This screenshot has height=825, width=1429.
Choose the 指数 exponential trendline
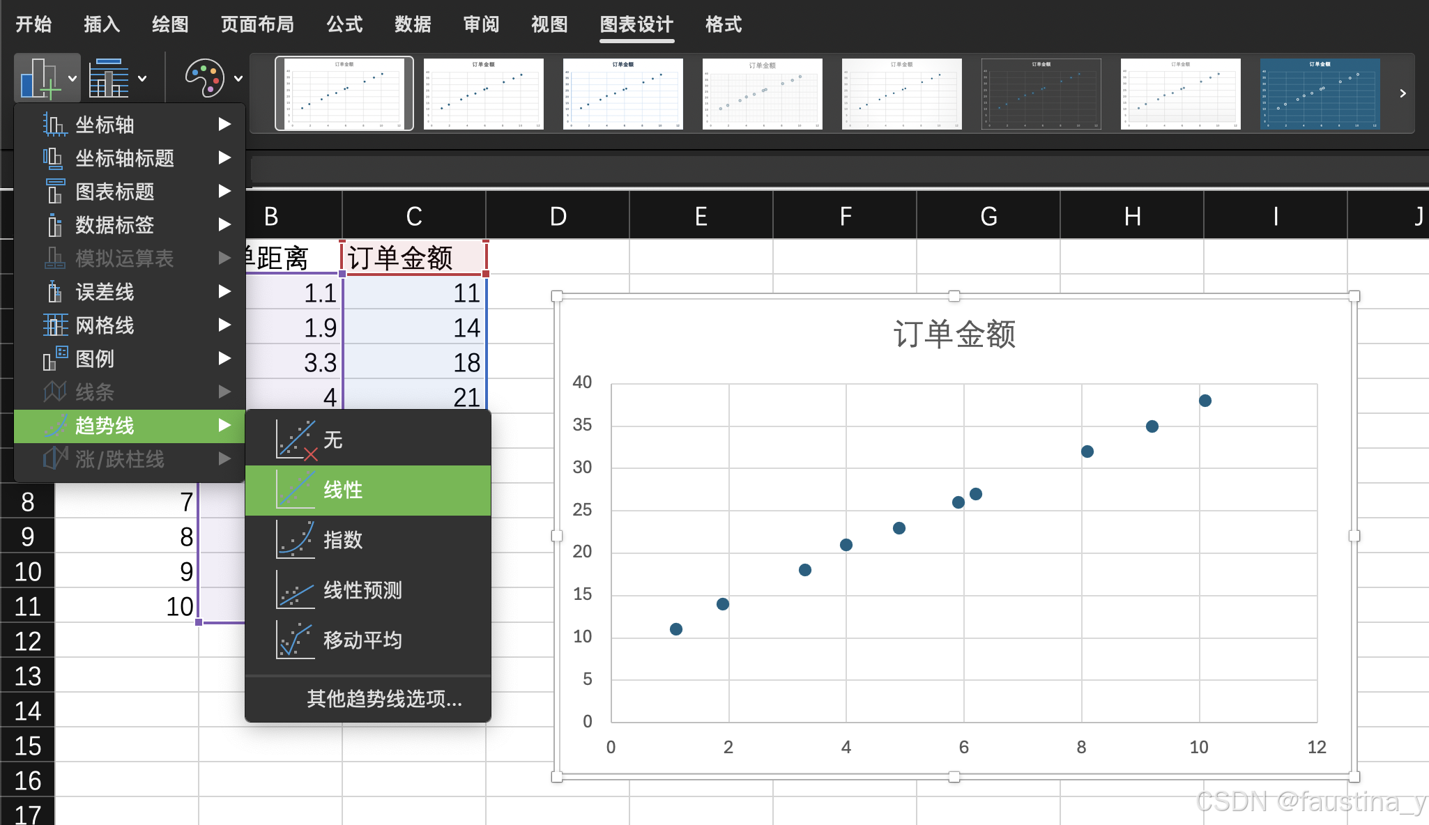coord(342,540)
